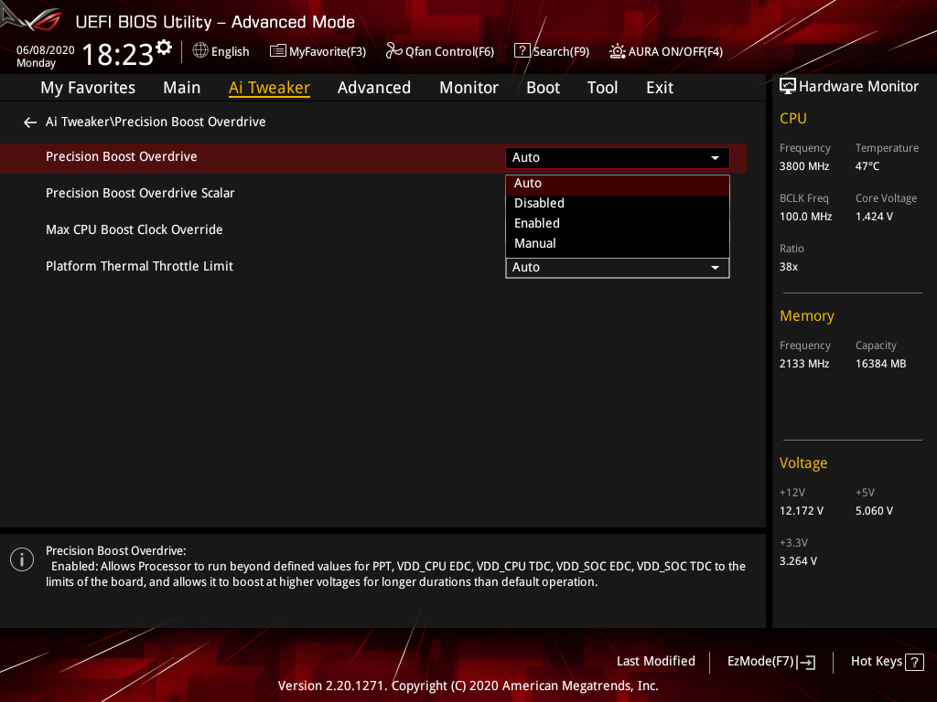Click AURA ON/OFF(F4) label
Image resolution: width=937 pixels, height=702 pixels.
(675, 52)
